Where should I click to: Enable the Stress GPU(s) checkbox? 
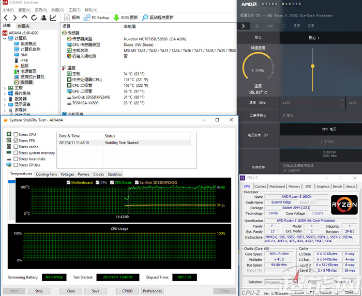tap(16, 165)
